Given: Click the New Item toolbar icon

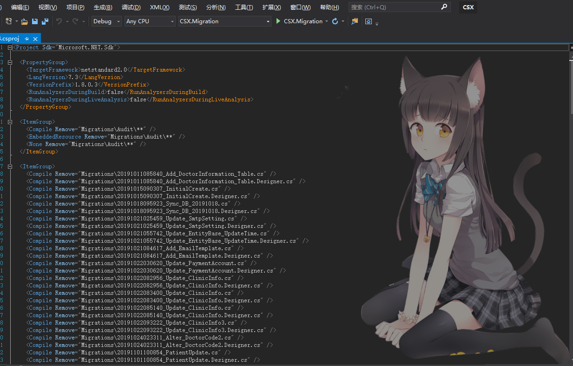Looking at the screenshot, I should tap(8, 21).
